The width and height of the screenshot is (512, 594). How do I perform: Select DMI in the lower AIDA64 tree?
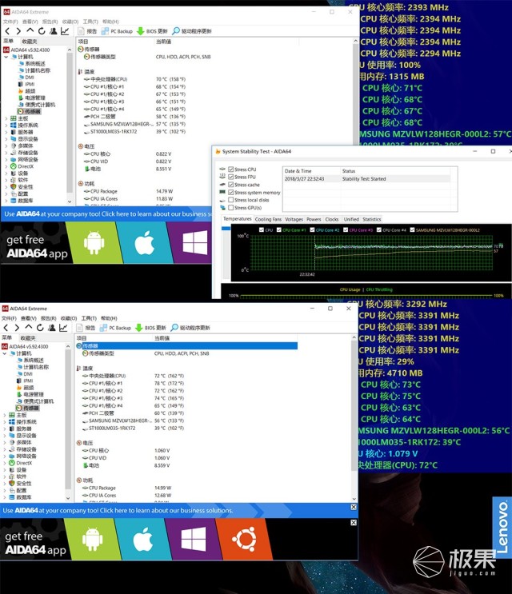point(25,374)
